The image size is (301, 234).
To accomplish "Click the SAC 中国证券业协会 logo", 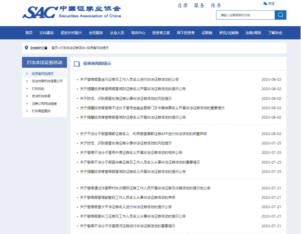I will coord(71,12).
